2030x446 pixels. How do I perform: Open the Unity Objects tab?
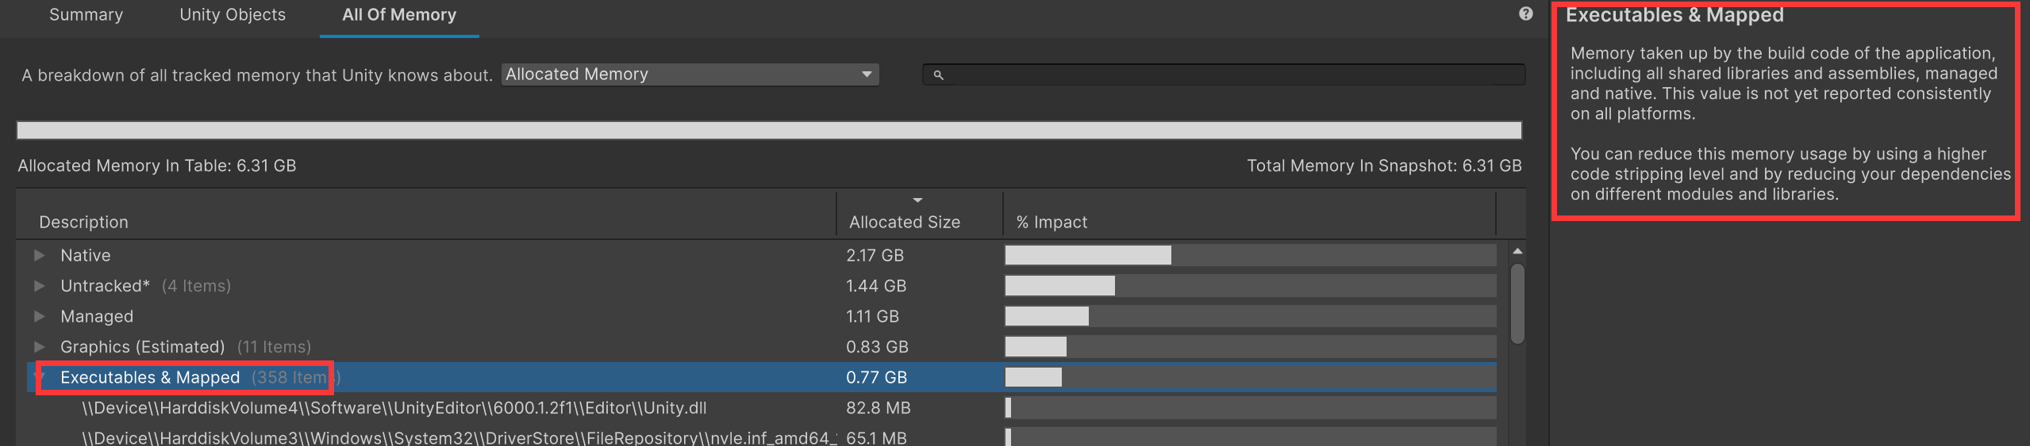(x=232, y=15)
